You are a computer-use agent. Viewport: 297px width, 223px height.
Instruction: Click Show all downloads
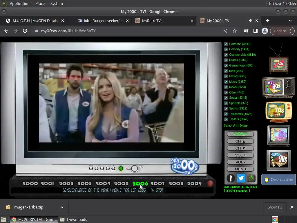point(274,207)
